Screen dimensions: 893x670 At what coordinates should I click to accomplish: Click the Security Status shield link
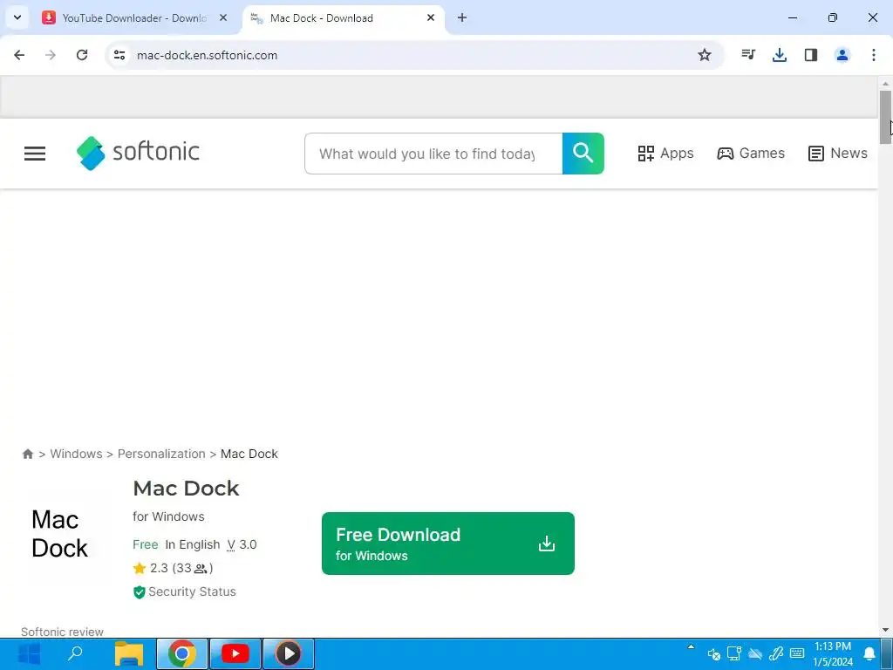[x=185, y=592]
